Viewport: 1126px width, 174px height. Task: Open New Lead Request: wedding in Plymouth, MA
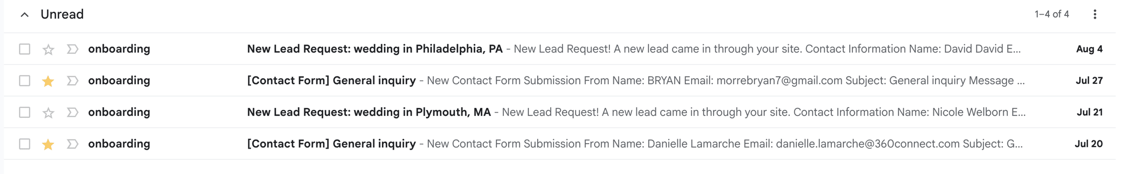click(559, 112)
